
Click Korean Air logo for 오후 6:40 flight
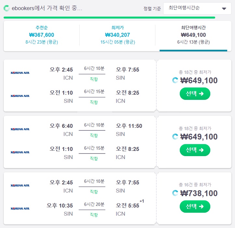[x=20, y=129]
